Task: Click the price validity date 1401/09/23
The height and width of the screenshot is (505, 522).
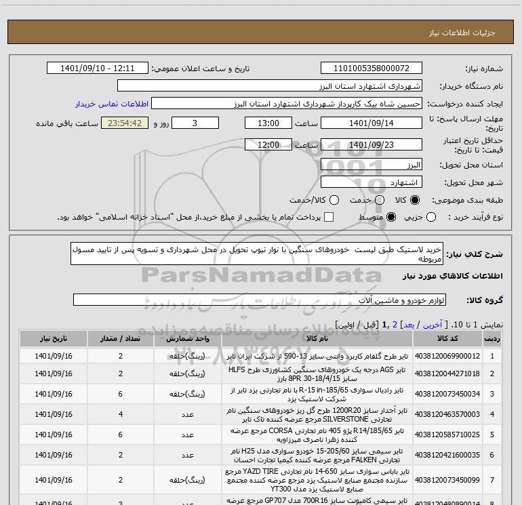Action: coord(372,144)
